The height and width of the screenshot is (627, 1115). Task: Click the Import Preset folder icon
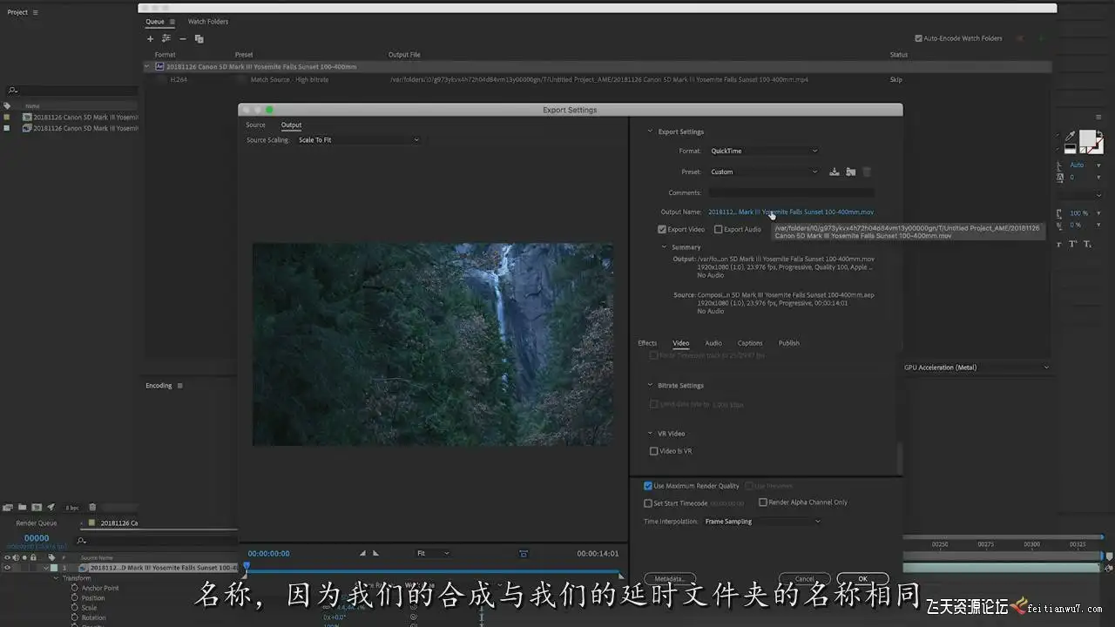850,172
